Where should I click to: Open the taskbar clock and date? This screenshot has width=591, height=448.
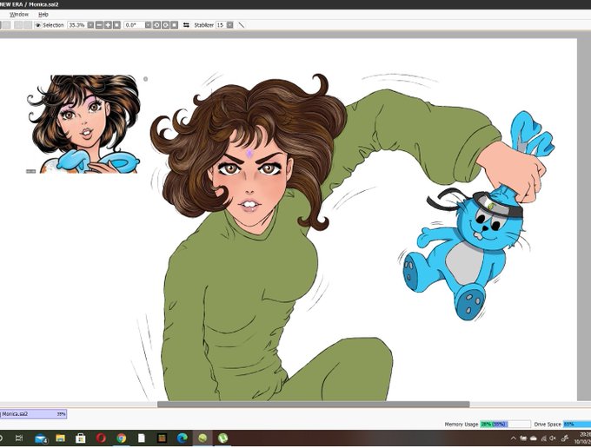[582, 438]
